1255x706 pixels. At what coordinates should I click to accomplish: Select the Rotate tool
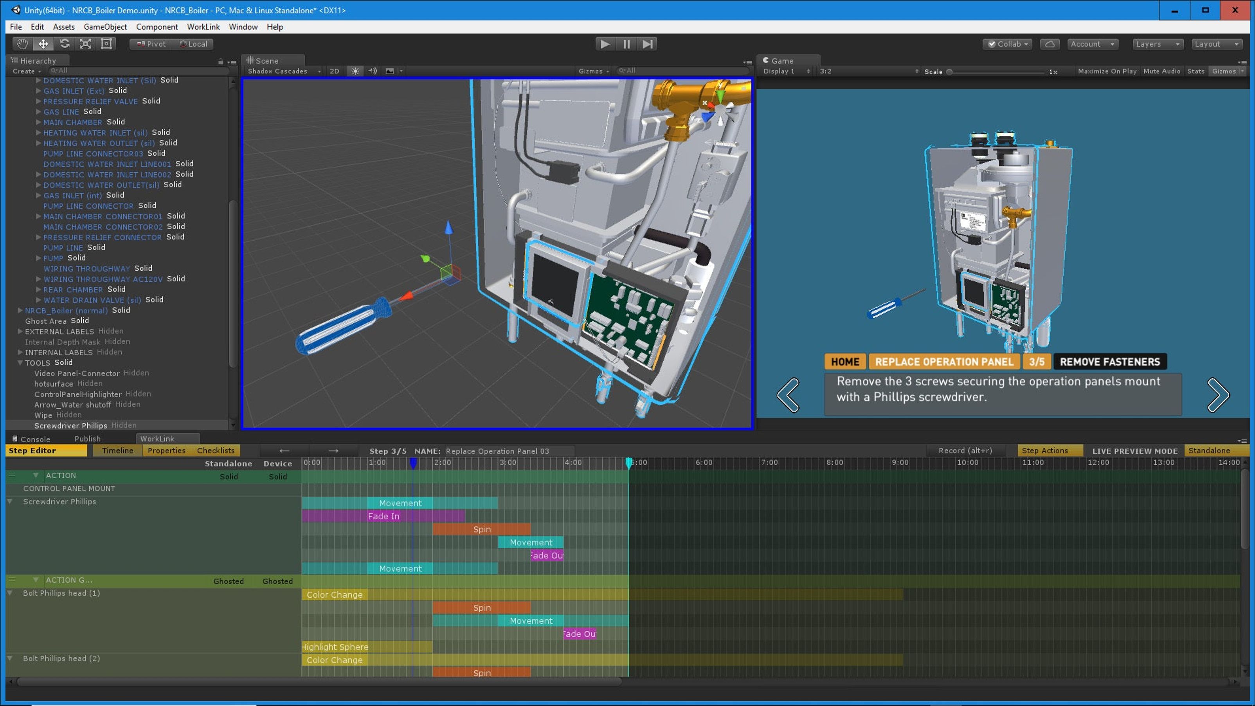tap(64, 44)
